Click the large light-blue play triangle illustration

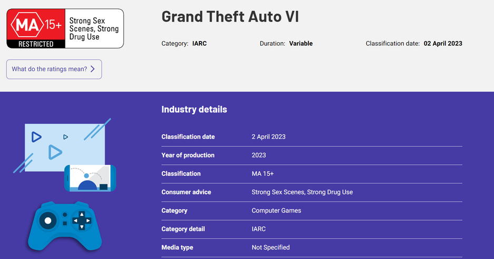pyautogui.click(x=54, y=152)
